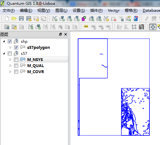Open the 编辑(E) menu

pos(26,11)
